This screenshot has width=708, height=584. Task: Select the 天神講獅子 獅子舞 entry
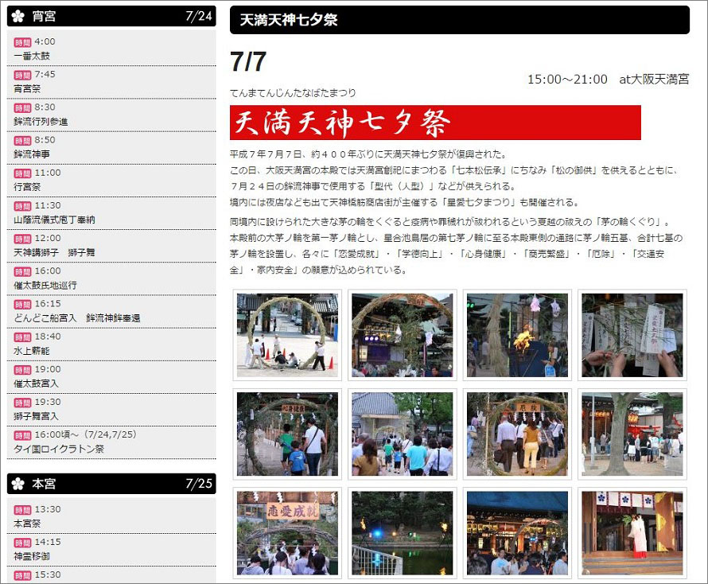pyautogui.click(x=54, y=252)
